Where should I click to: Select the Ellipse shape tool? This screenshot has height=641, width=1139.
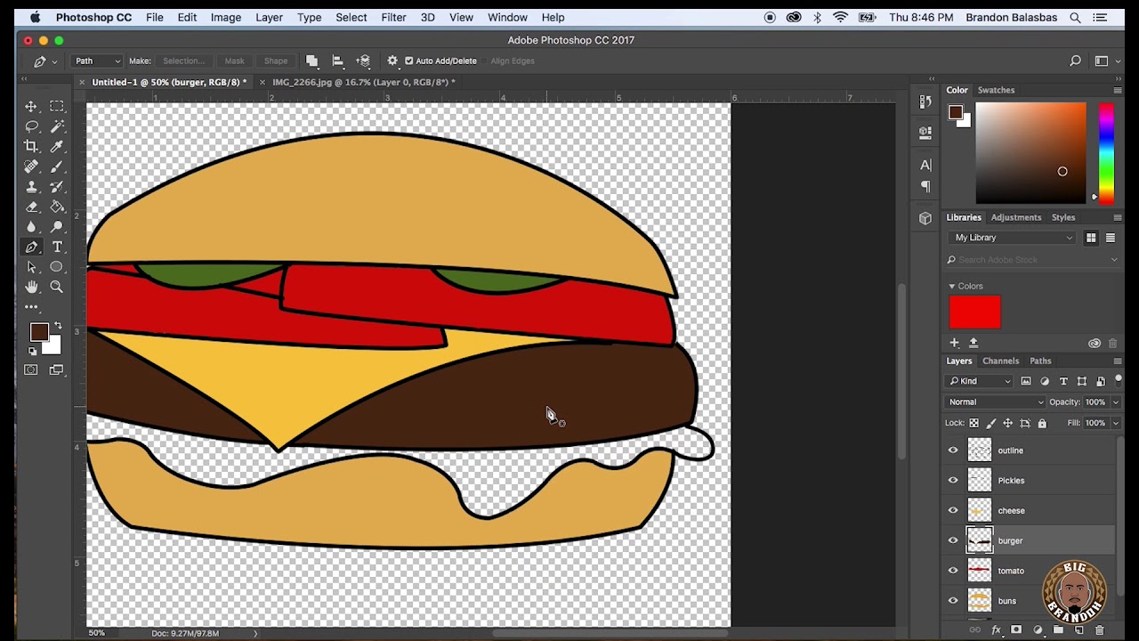[x=57, y=267]
